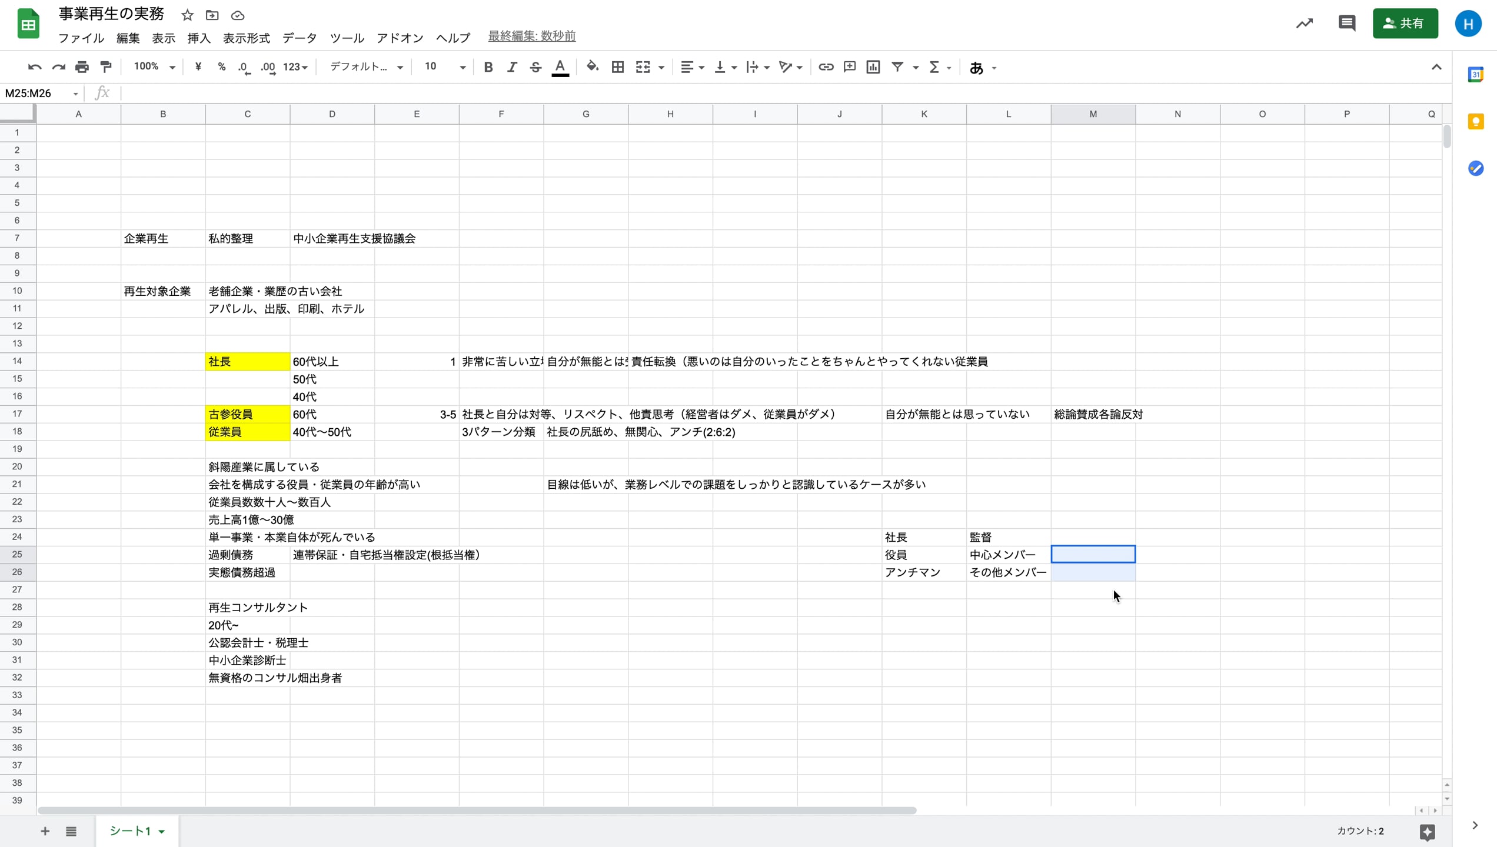Open the シート1 sheet tab menu

(162, 831)
